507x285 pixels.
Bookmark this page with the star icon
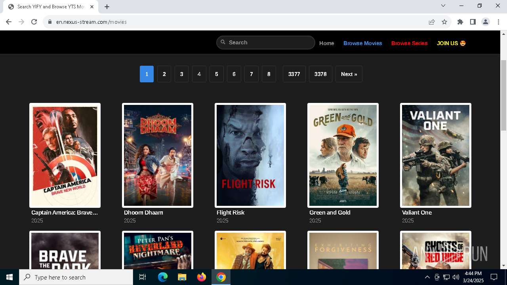444,22
